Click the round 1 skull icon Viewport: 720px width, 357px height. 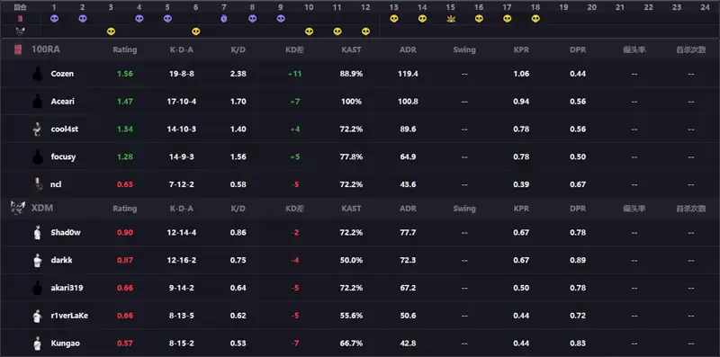pyautogui.click(x=54, y=18)
